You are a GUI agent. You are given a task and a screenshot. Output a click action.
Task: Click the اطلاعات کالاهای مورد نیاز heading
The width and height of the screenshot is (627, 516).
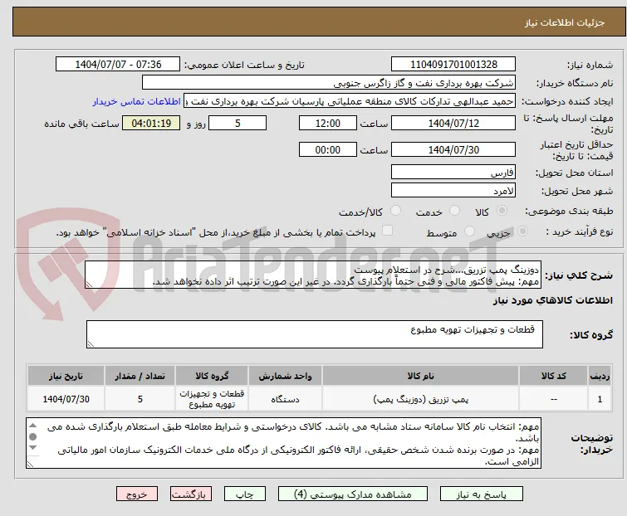tap(552, 301)
